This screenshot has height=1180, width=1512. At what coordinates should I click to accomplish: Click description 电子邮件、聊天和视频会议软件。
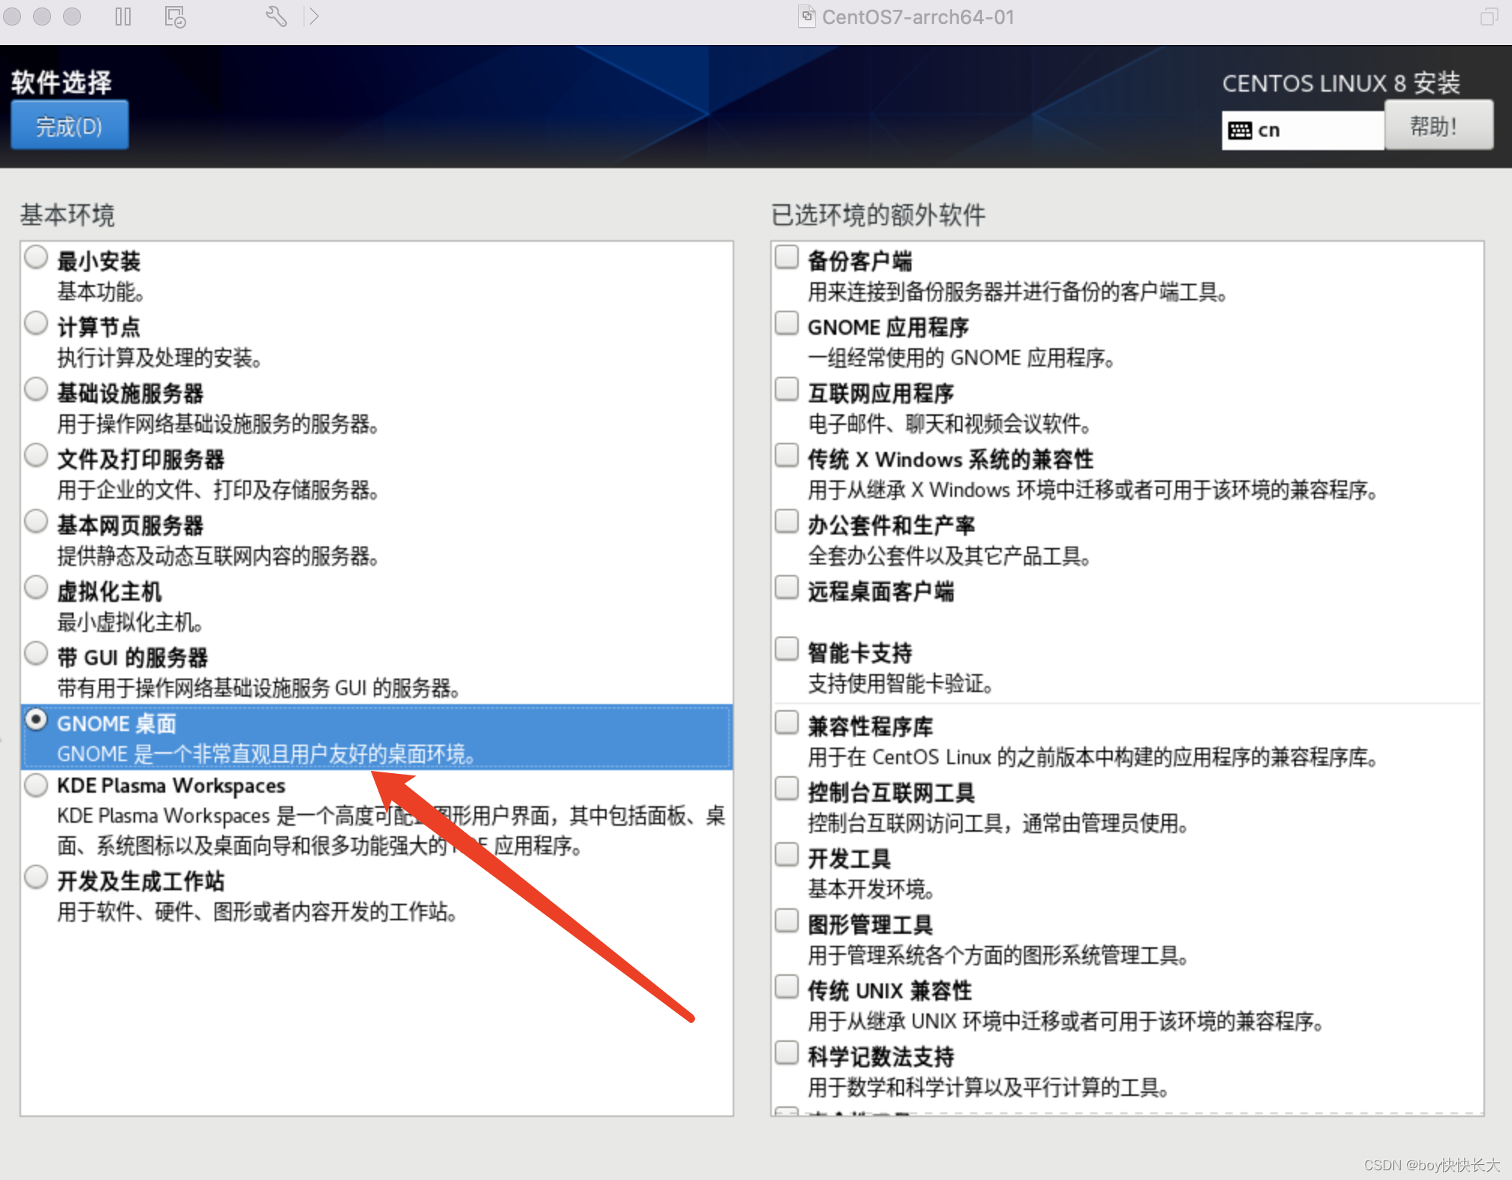(950, 424)
